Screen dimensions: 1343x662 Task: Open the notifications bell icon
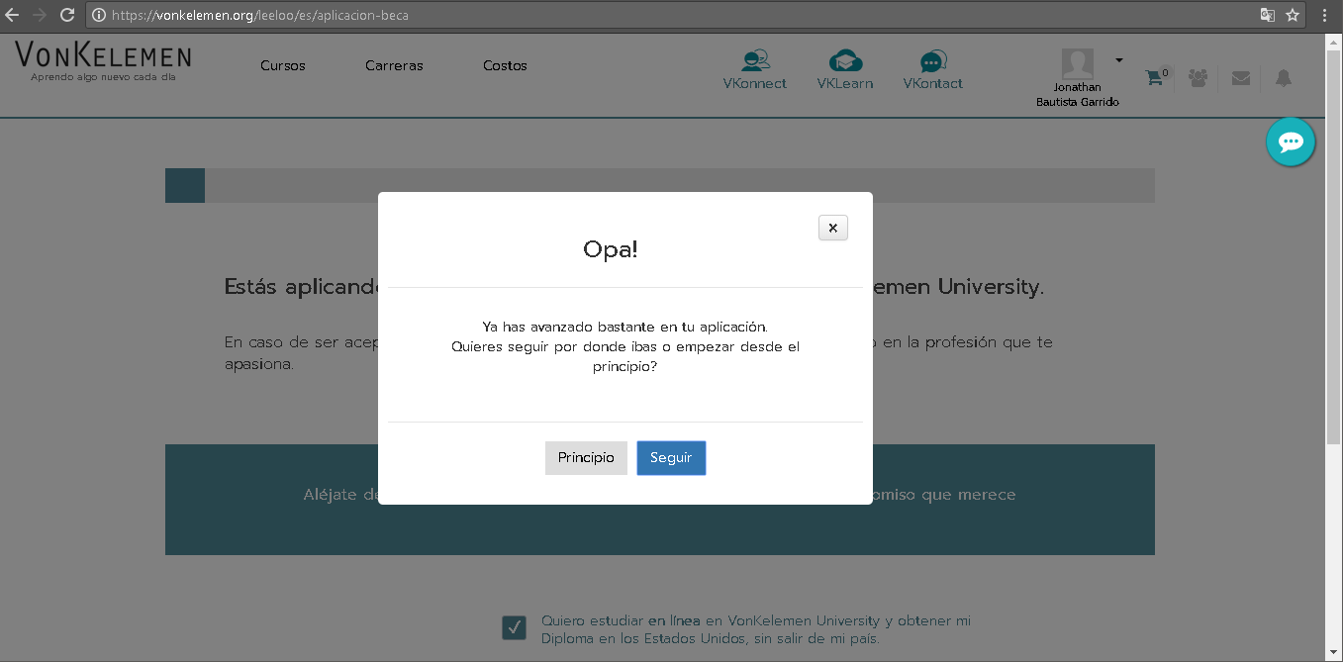[1284, 78]
